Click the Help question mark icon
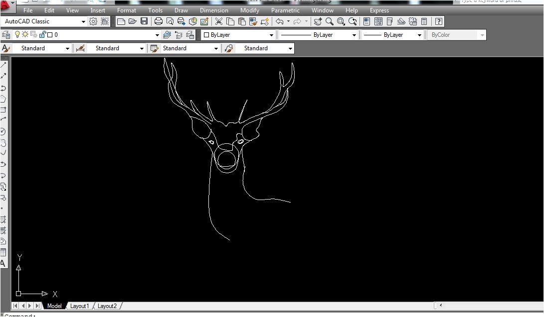This screenshot has width=544, height=317. pos(438,21)
